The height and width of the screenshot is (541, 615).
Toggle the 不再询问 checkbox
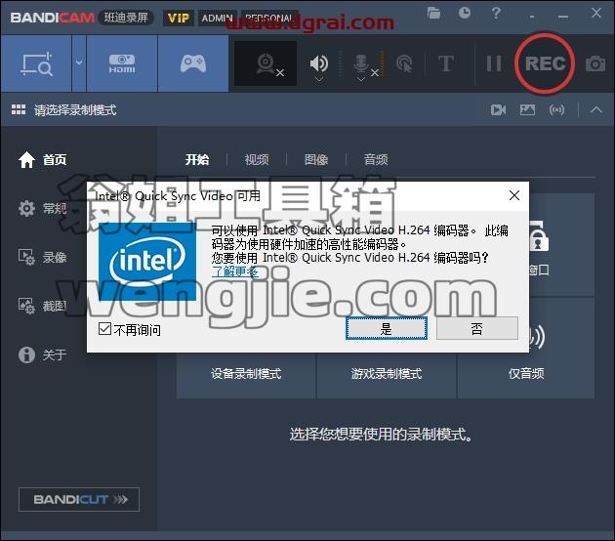(104, 329)
